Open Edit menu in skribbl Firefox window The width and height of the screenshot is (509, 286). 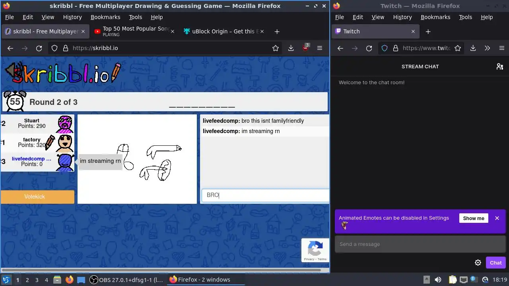tap(28, 17)
